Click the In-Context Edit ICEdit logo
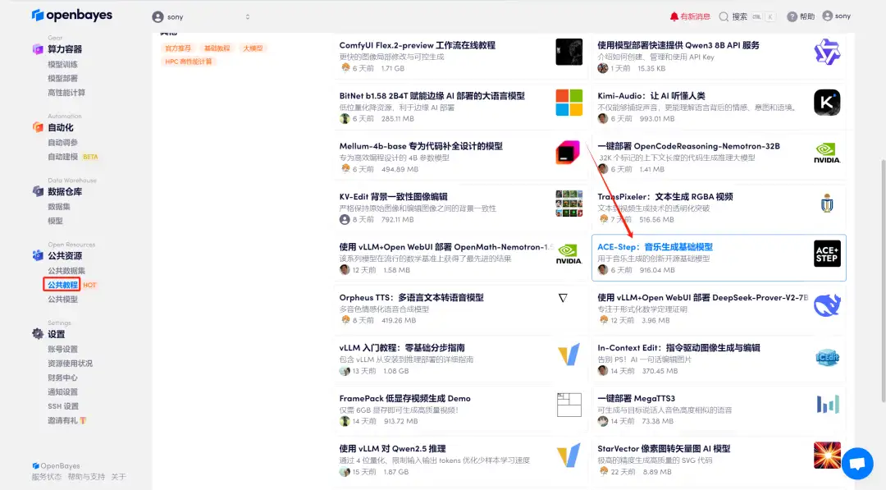The width and height of the screenshot is (886, 490). click(x=827, y=357)
